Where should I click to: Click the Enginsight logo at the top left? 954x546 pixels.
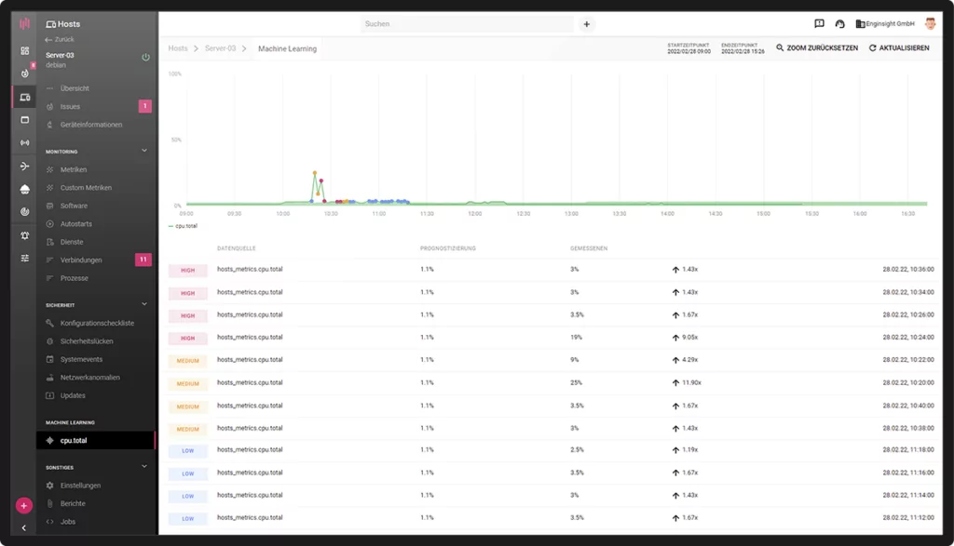click(x=24, y=23)
